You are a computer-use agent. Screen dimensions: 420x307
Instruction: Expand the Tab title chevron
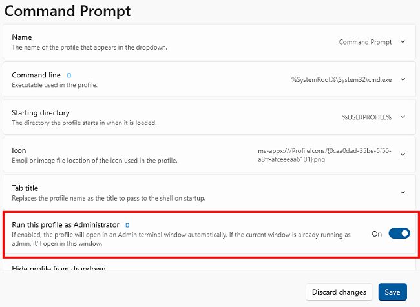[x=403, y=192]
